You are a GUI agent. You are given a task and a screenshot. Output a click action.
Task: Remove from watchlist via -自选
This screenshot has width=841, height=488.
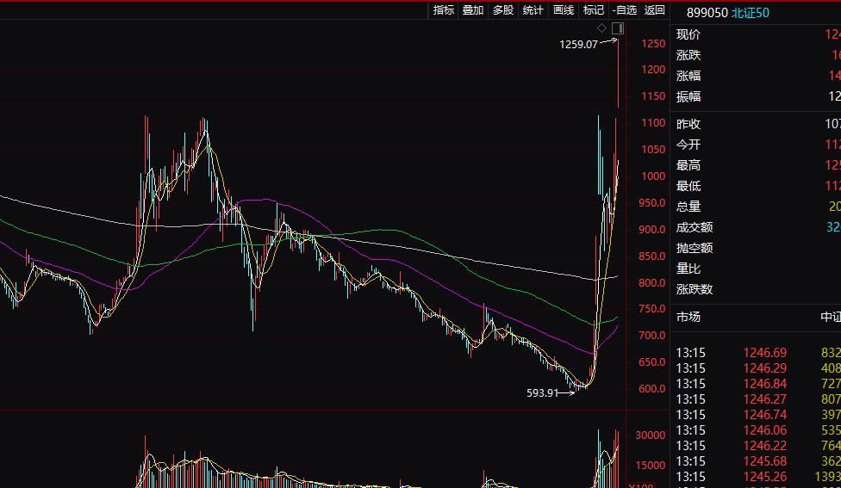pyautogui.click(x=625, y=10)
